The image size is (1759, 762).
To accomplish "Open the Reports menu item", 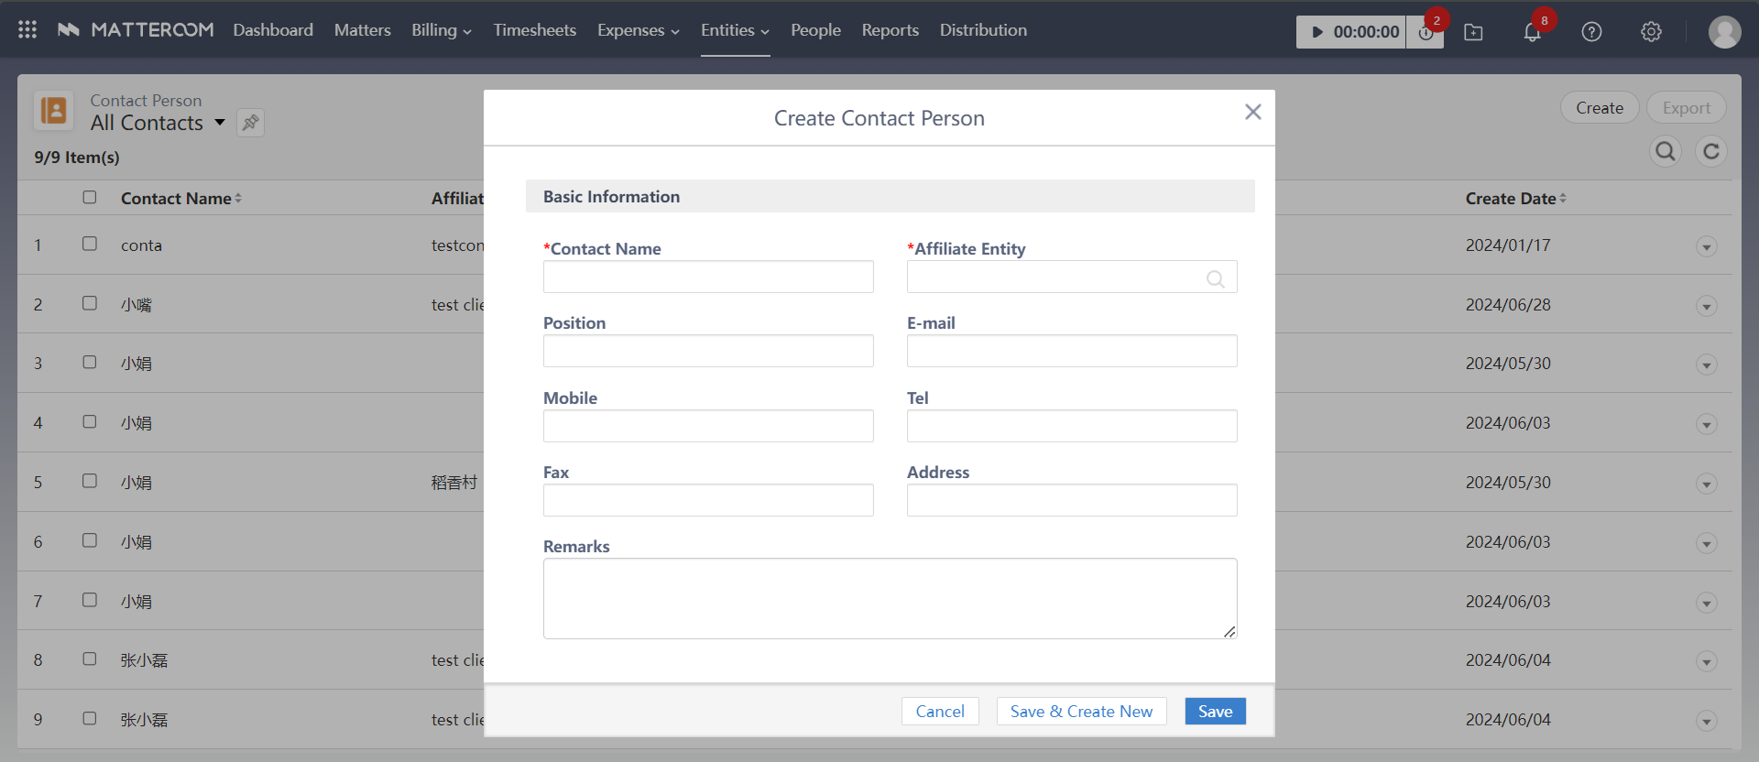I will coord(890,30).
